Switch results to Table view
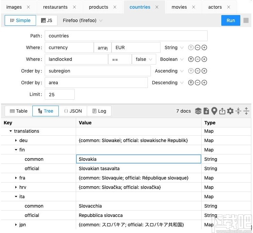This screenshot has width=253, height=233. [19, 111]
